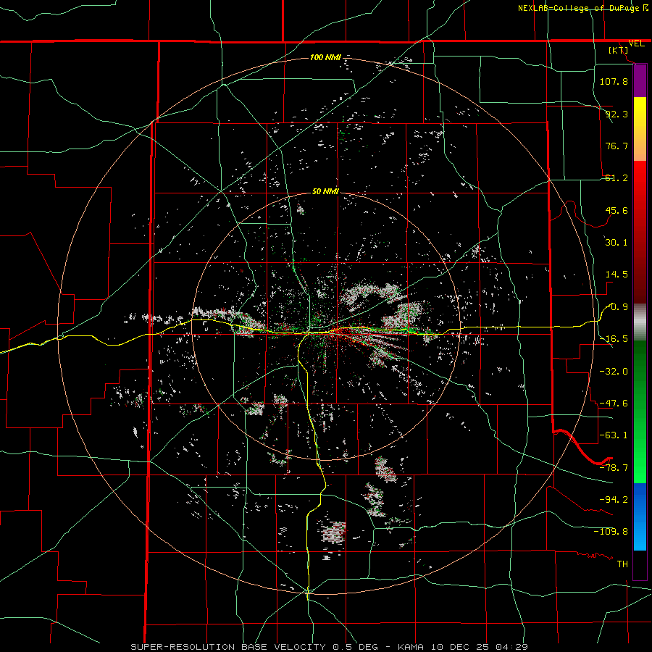This screenshot has width=652, height=652.
Task: Click the Super-Resolution Base Velocity caption
Action: click(x=330, y=647)
